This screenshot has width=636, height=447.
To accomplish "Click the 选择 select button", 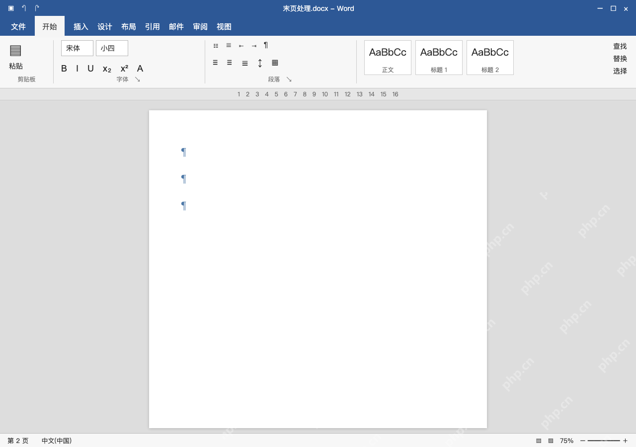I will point(620,71).
